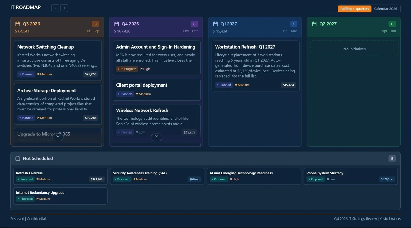Click the Not Scheduled calendar icon
Screen dimensions: 411x228
pos(17,158)
